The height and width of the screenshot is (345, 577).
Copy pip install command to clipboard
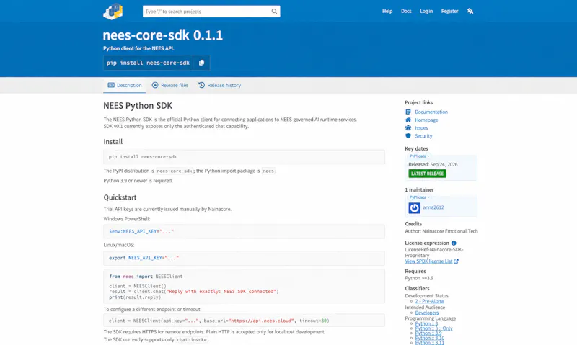[x=201, y=63]
